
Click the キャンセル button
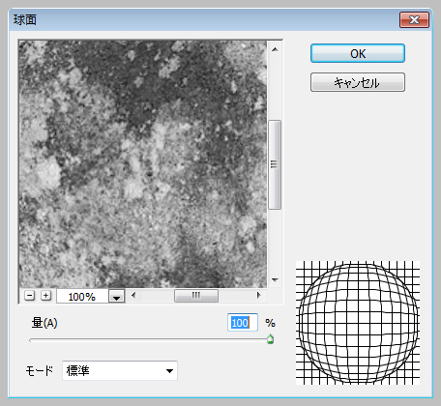click(358, 82)
